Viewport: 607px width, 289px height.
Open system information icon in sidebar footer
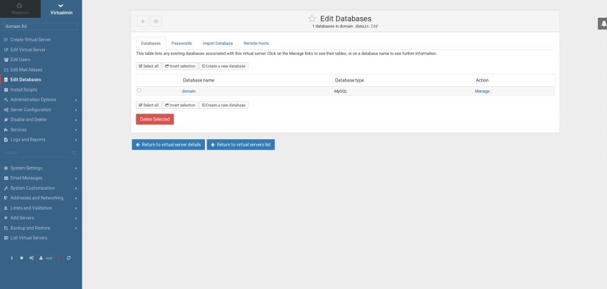(13, 258)
